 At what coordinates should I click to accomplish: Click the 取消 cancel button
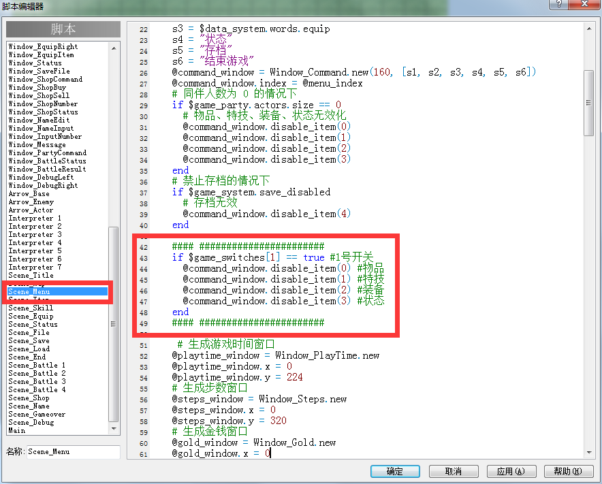(x=454, y=471)
